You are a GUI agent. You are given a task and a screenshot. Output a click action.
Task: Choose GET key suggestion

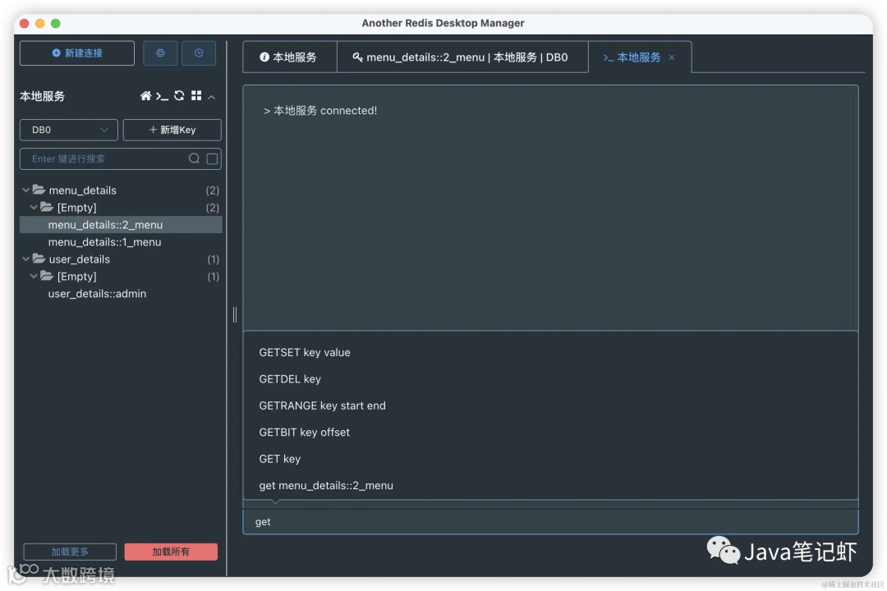click(550, 459)
